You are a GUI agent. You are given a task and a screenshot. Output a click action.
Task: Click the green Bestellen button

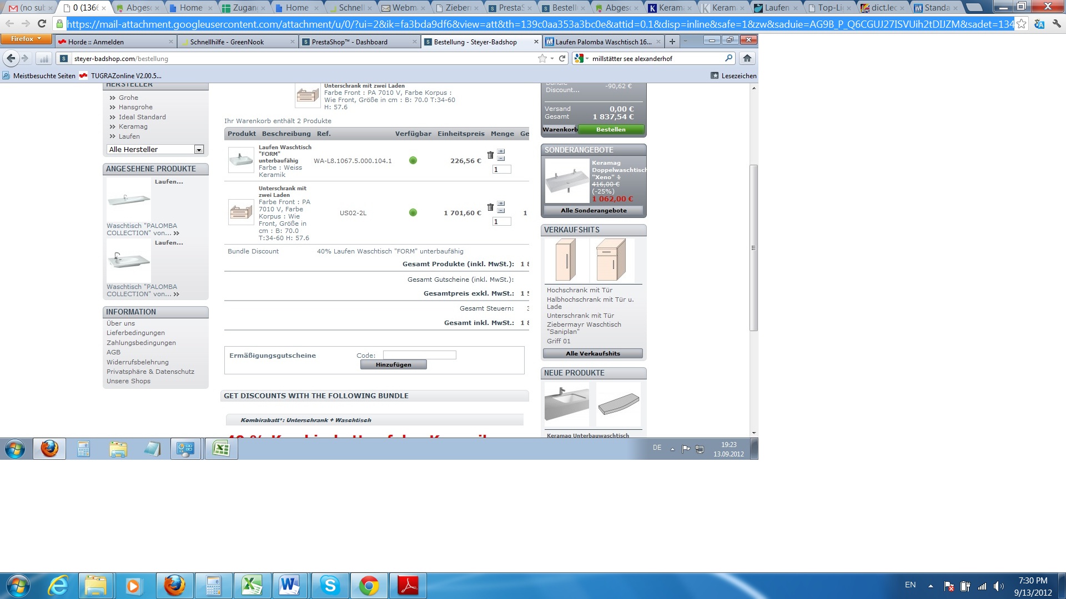click(x=611, y=130)
